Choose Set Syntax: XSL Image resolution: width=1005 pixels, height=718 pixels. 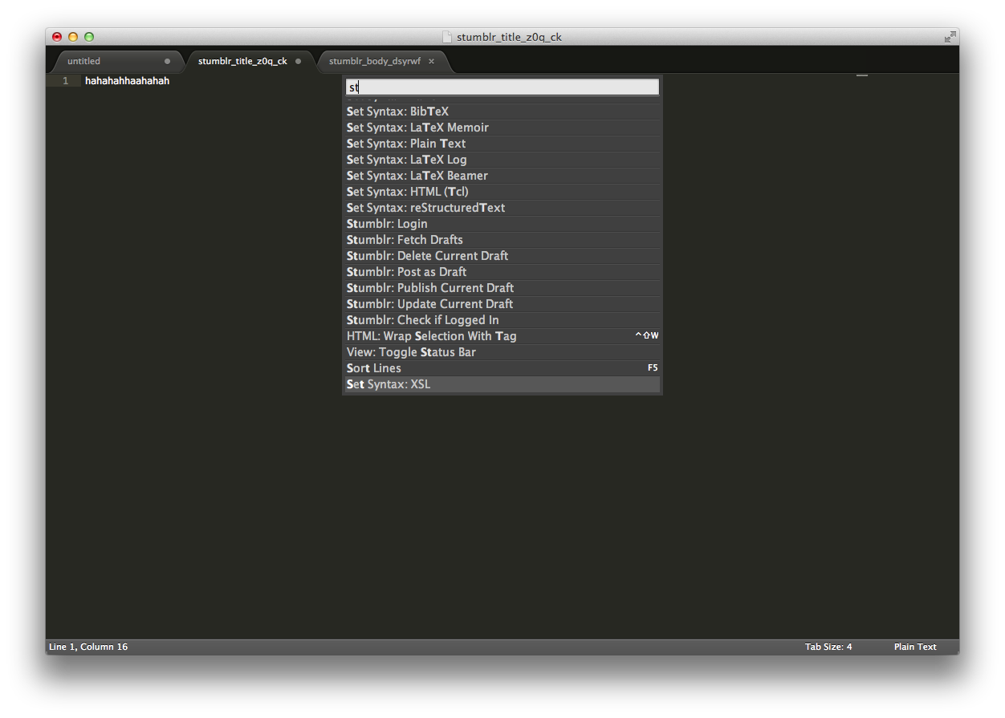(x=502, y=384)
